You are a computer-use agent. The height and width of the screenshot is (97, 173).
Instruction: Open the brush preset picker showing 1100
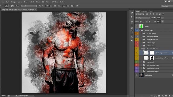[x=7, y=6]
